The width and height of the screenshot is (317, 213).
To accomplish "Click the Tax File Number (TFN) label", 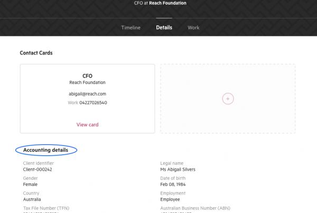I will pos(41,209).
